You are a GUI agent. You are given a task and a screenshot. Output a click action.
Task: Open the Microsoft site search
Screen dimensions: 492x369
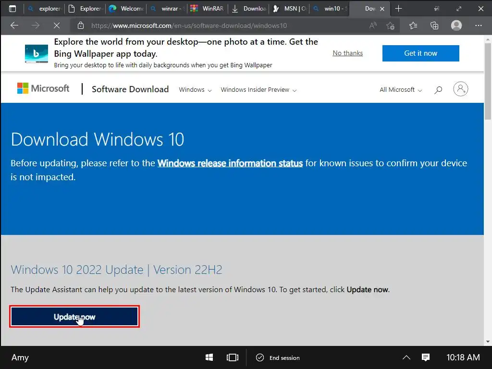[x=438, y=90]
